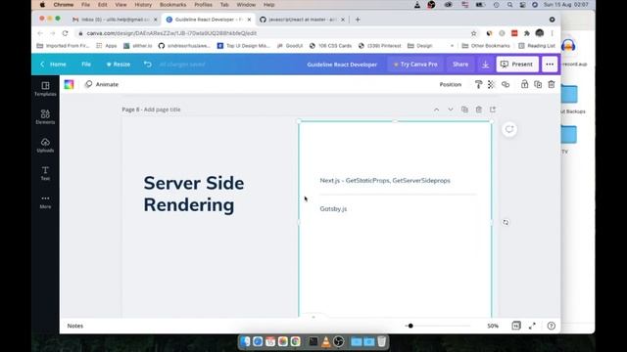The height and width of the screenshot is (352, 627).
Task: Click the Share button
Action: 460,65
